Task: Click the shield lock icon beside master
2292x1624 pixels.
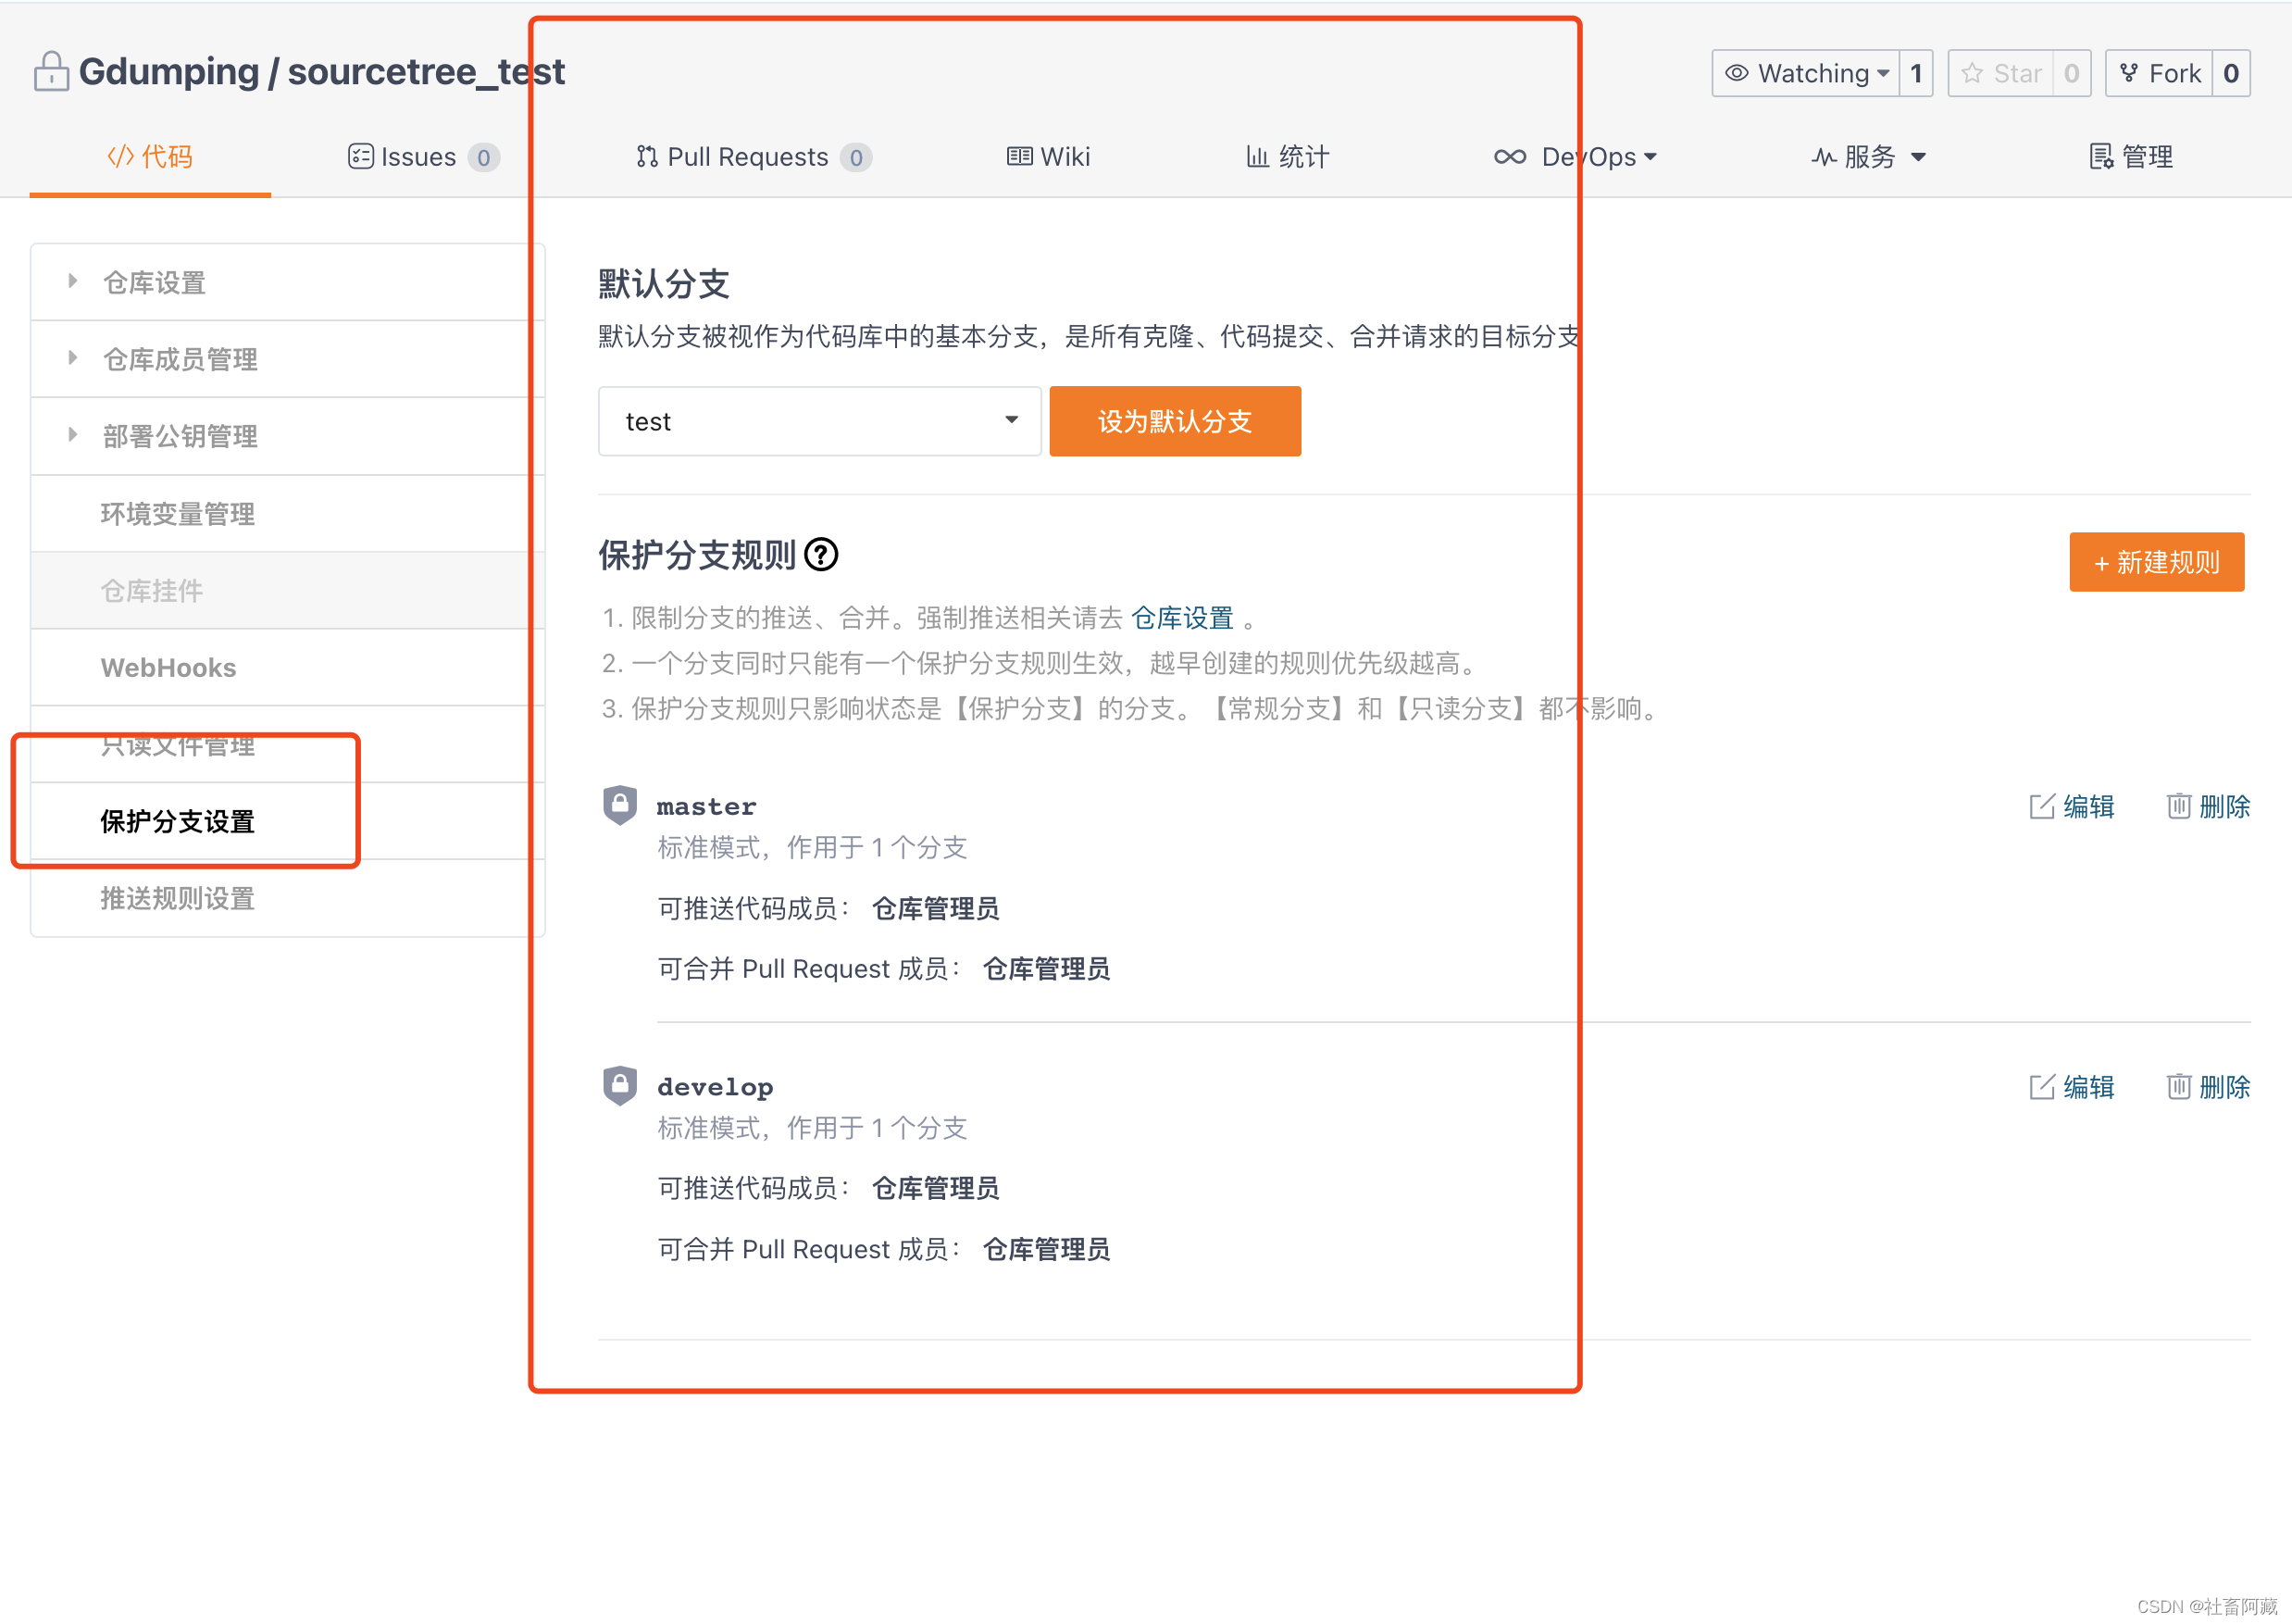Action: tap(619, 804)
